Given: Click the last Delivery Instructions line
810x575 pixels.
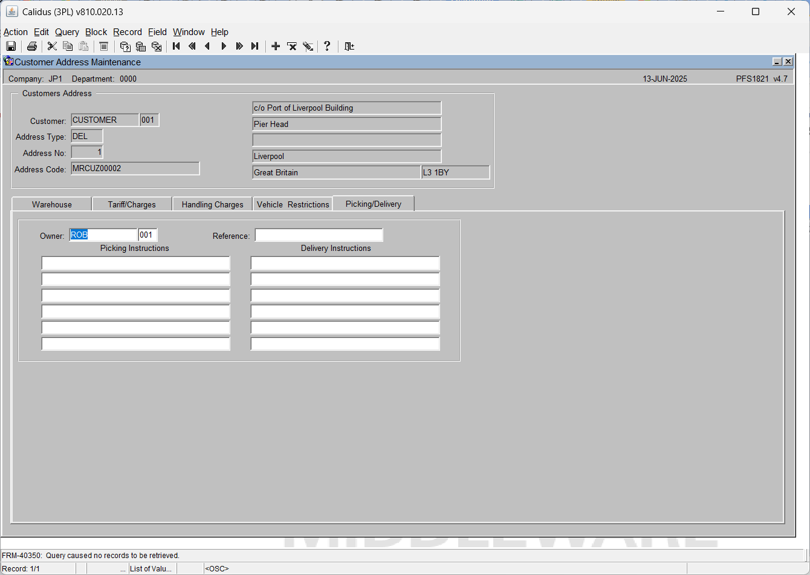Looking at the screenshot, I should (345, 343).
